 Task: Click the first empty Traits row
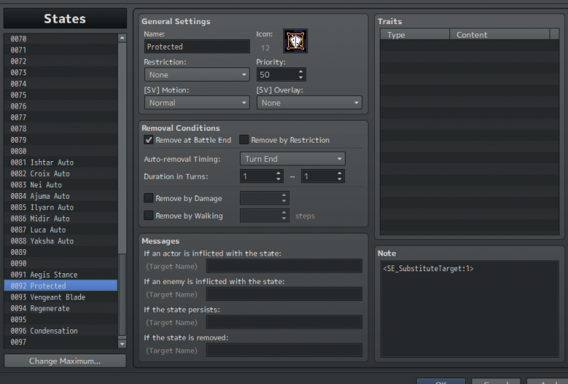coord(469,45)
